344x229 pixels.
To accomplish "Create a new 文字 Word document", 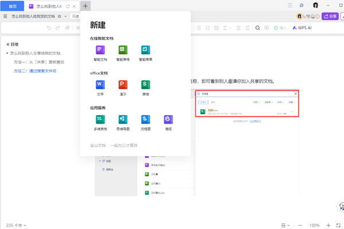I will 100,86.
